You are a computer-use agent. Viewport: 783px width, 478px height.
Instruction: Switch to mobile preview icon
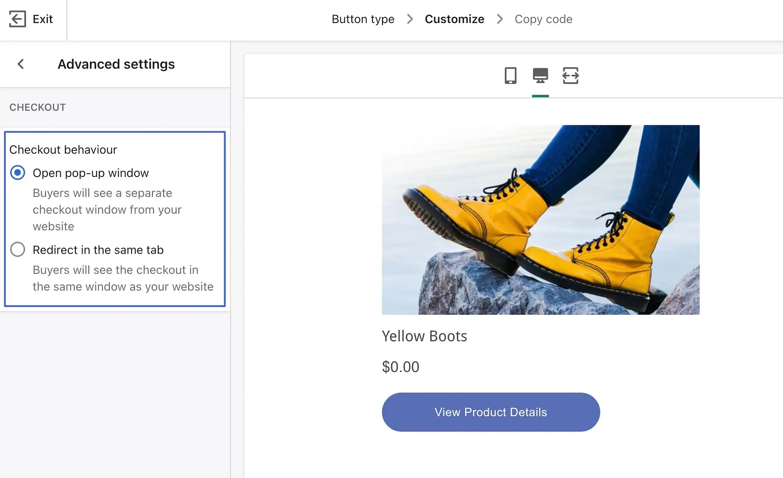[510, 76]
